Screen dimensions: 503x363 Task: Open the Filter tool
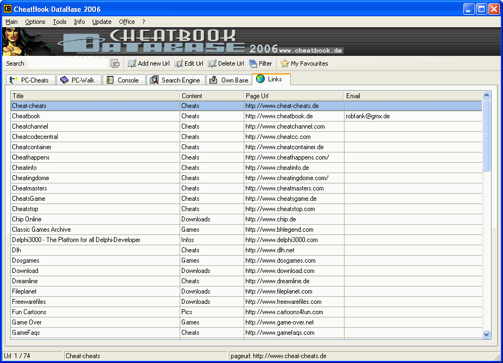tap(260, 63)
